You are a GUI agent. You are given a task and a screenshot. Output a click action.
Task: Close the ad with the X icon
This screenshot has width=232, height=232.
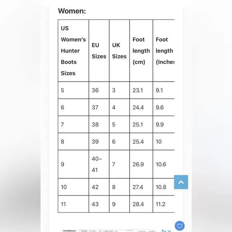170,231
